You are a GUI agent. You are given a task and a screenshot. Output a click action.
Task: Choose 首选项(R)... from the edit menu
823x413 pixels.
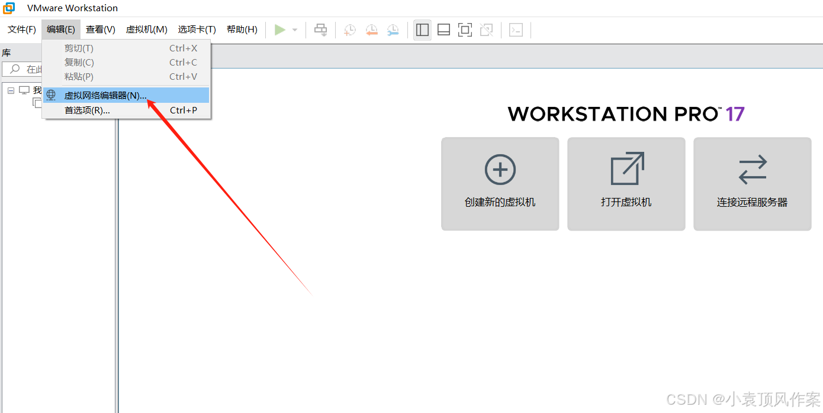tap(126, 110)
